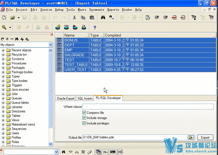
Task: Click the Comment selection icon
Action: coord(174,17)
